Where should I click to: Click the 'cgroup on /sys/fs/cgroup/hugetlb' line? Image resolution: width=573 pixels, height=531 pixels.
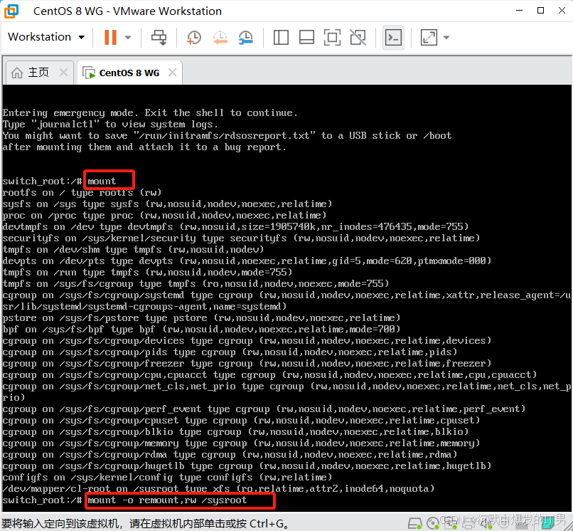click(x=247, y=466)
